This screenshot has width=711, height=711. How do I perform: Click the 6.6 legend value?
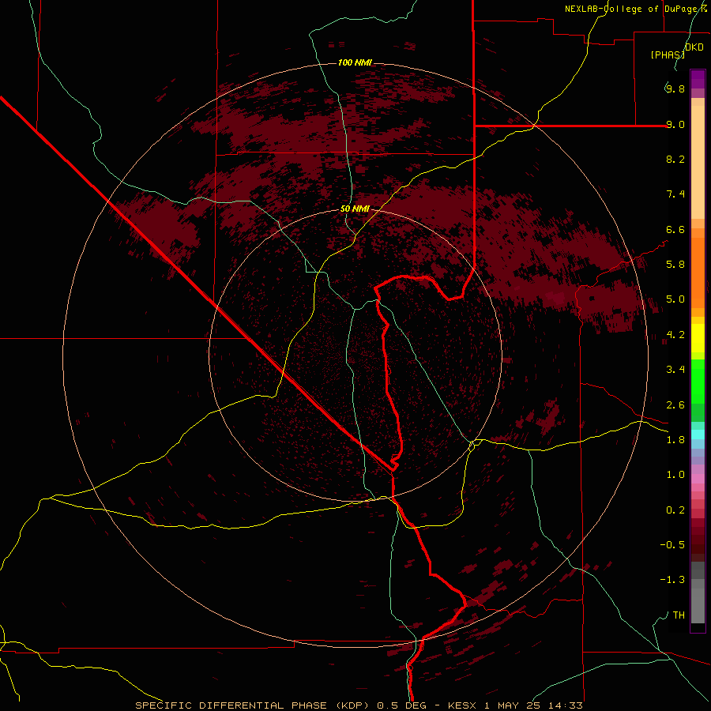675,229
